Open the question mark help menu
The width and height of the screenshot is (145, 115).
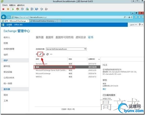(x=141, y=25)
